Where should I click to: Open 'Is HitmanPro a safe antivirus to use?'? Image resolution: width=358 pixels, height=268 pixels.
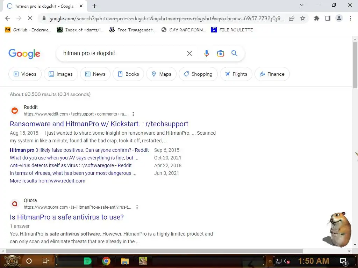click(x=67, y=217)
